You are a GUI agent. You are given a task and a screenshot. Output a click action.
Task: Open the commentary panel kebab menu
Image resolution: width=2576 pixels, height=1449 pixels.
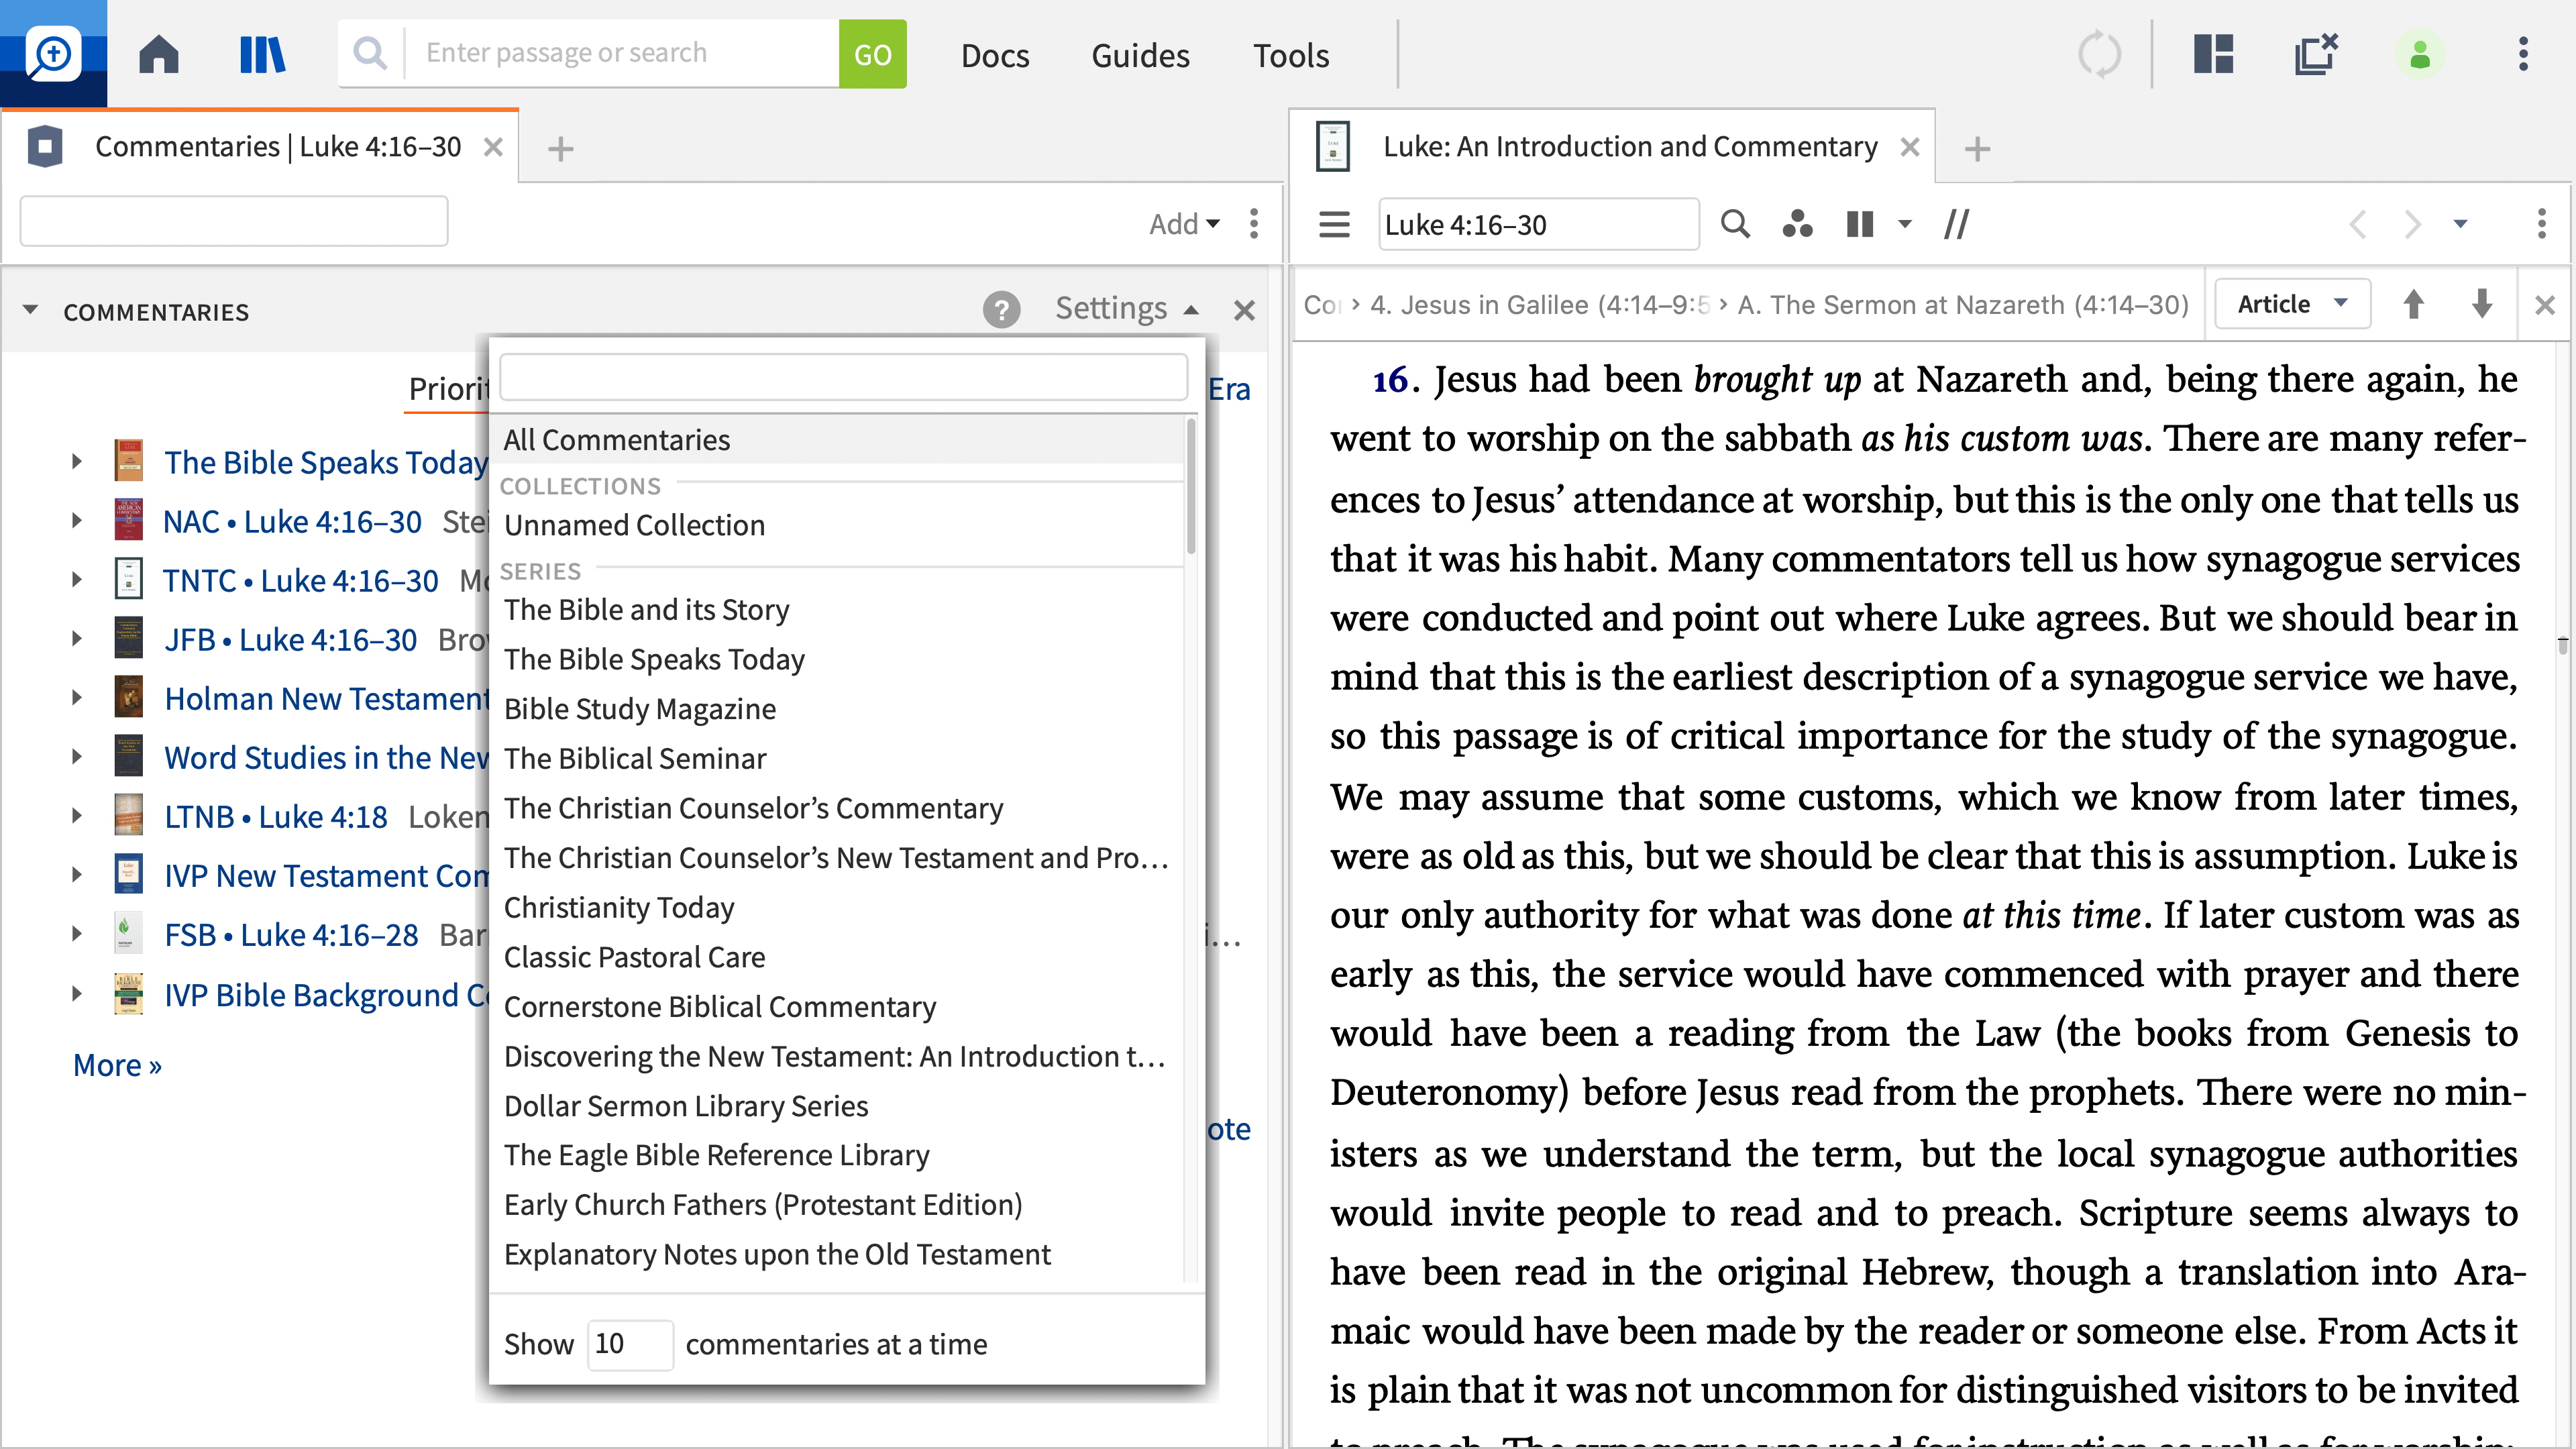(x=2541, y=224)
